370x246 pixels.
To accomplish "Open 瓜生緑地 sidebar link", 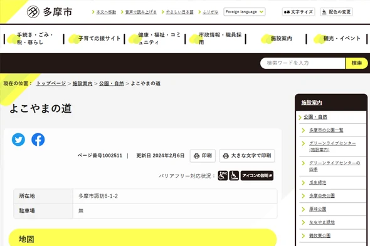I will [317, 183].
